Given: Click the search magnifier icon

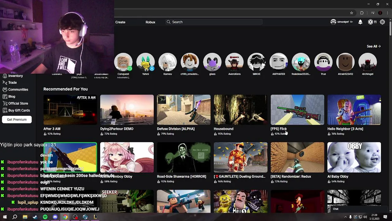Looking at the screenshot, I should (x=168, y=22).
